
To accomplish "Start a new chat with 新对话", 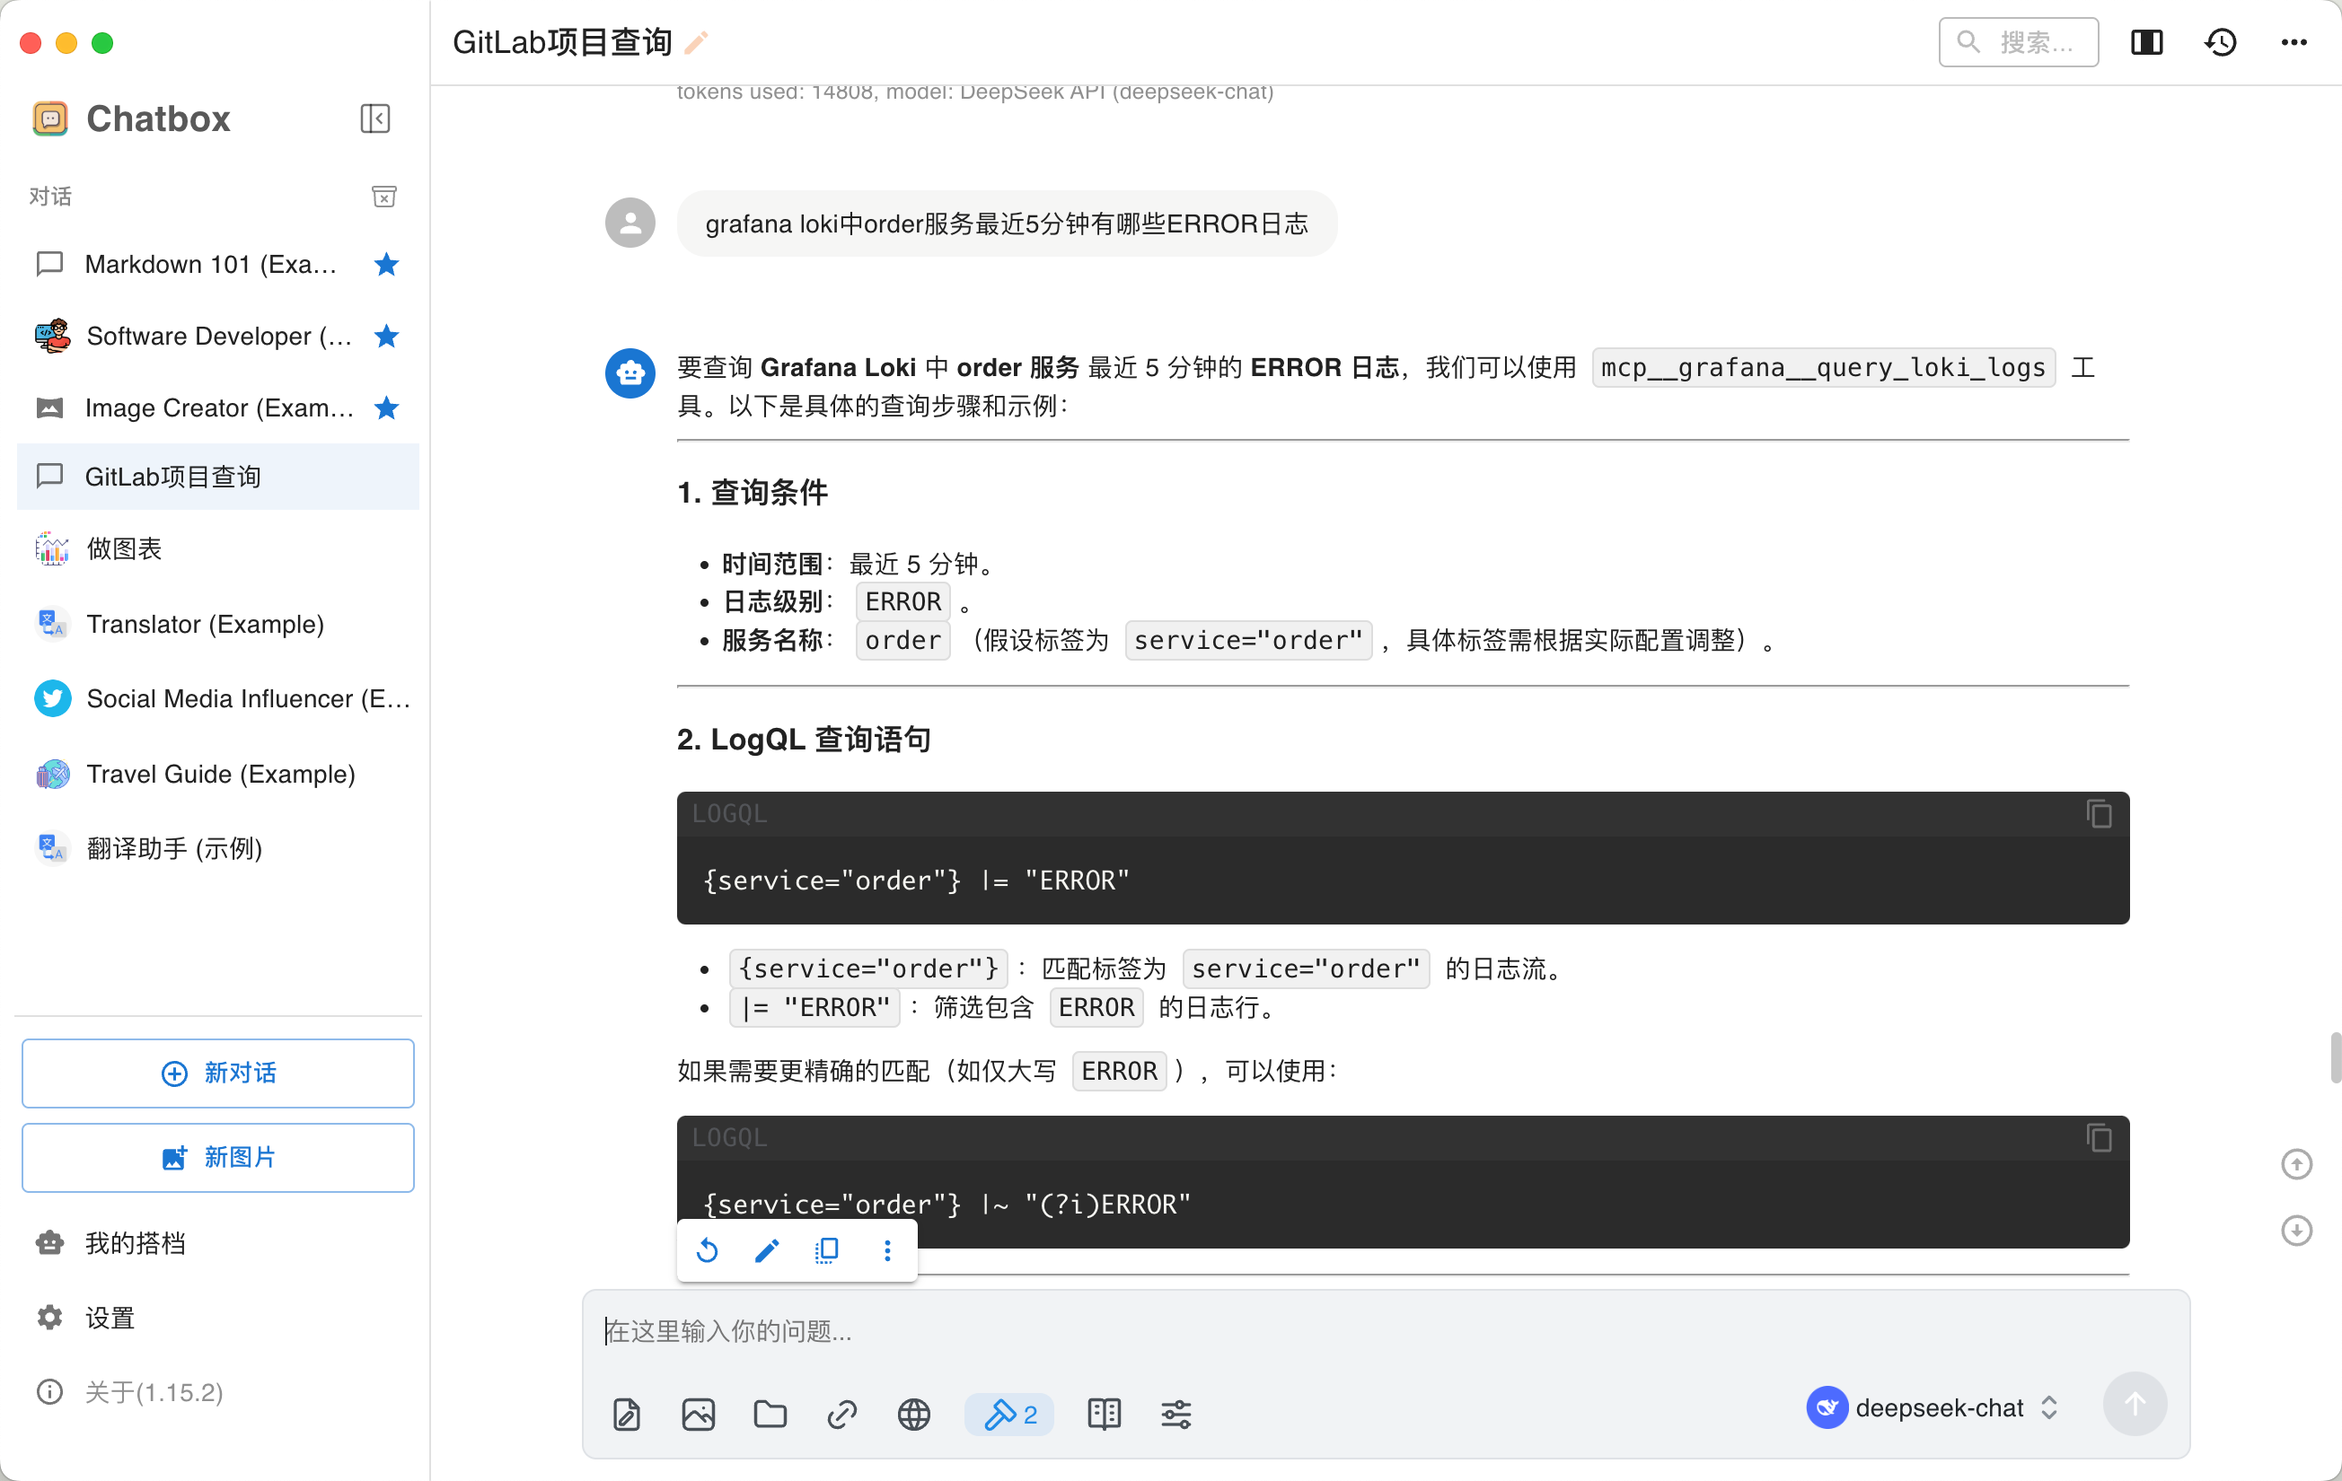I will pos(218,1073).
